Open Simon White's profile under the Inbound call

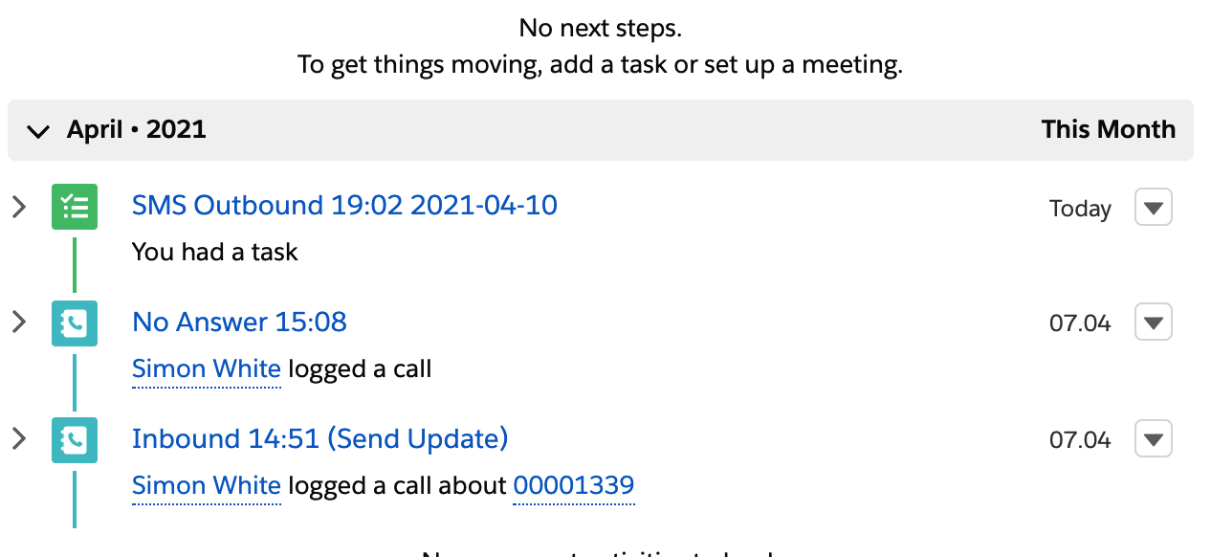[207, 486]
